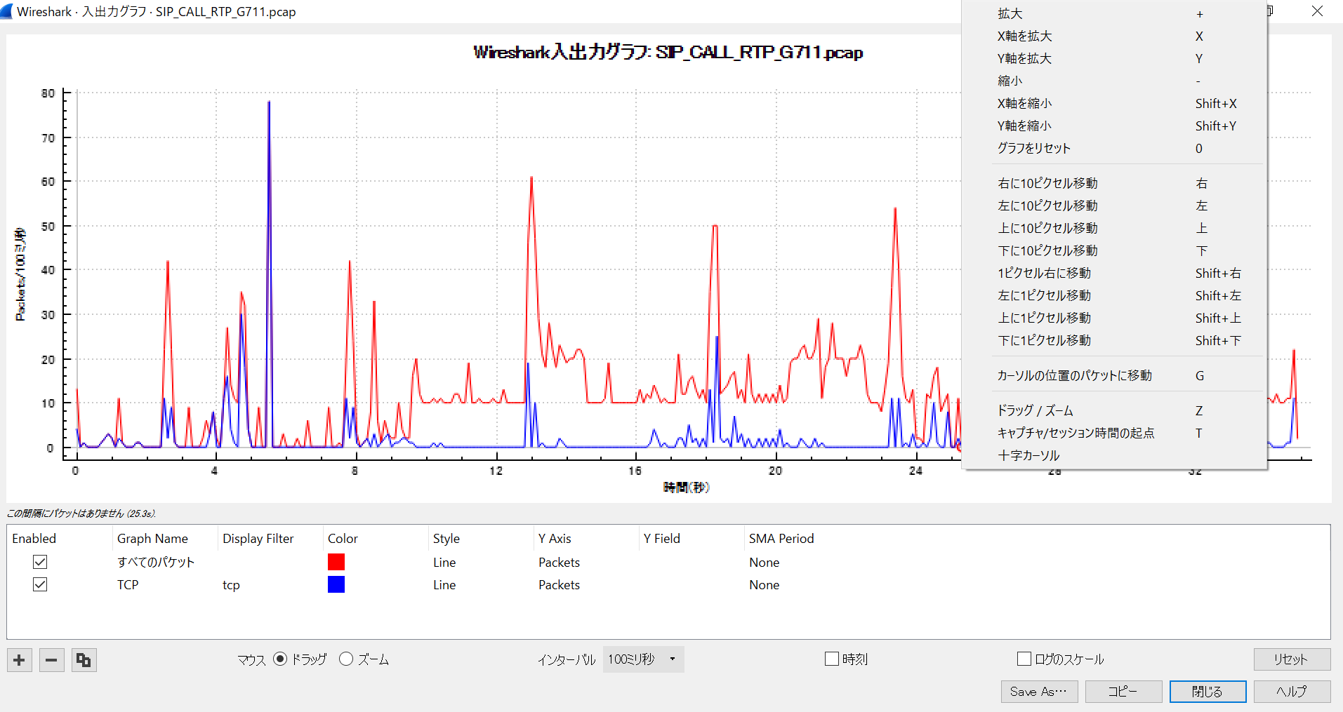Click the 閉じる button
This screenshot has width=1343, height=712.
(x=1208, y=692)
